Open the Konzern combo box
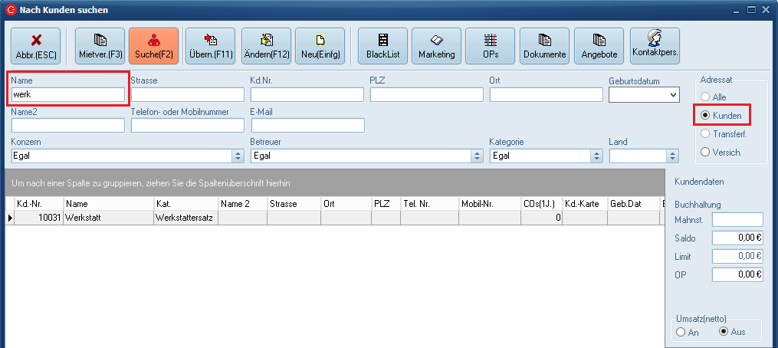 [x=238, y=156]
